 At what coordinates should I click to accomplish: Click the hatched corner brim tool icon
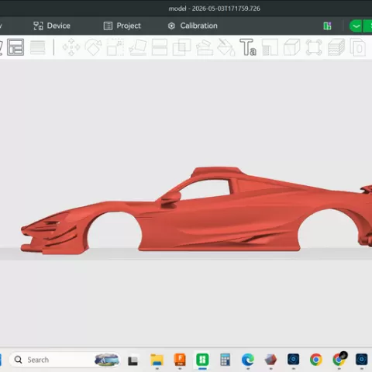(270, 47)
